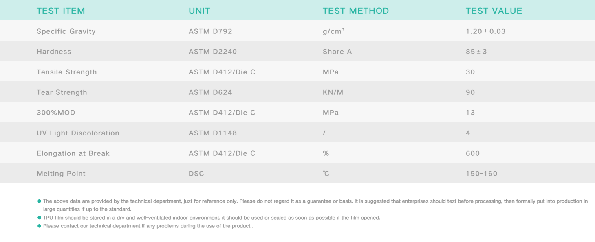Image resolution: width=595 pixels, height=242 pixels.
Task: Click the 1.20±0.03 test value
Action: coord(485,31)
